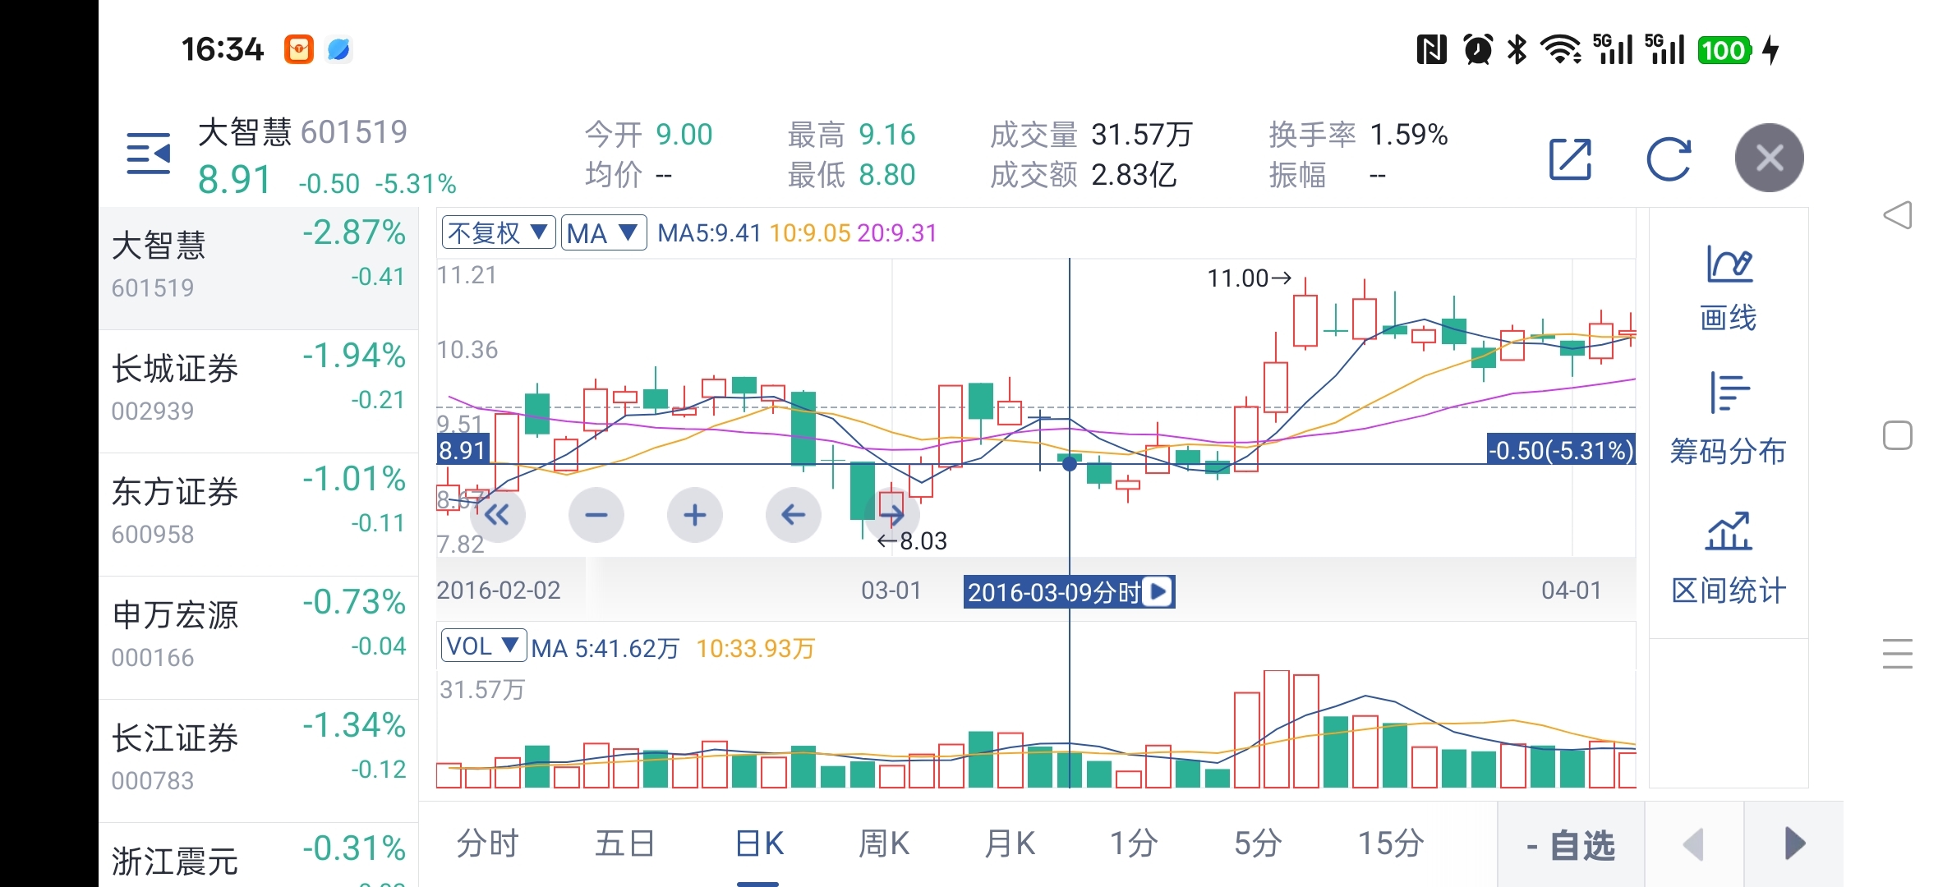Viewport: 1952px width, 887px height.
Task: Select the 5分 timeframe tab
Action: (x=1257, y=843)
